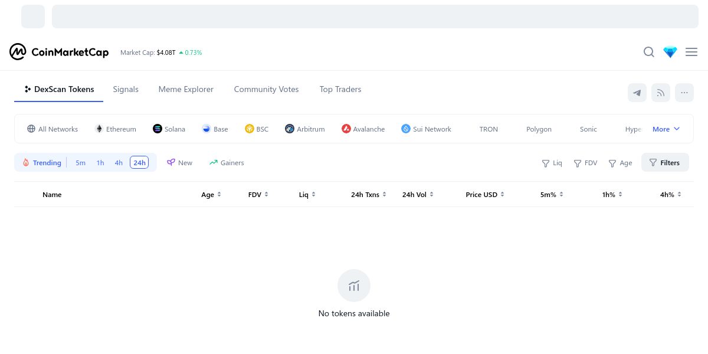Select the Arbitrum network filter
The image size is (708, 354).
(x=304, y=129)
